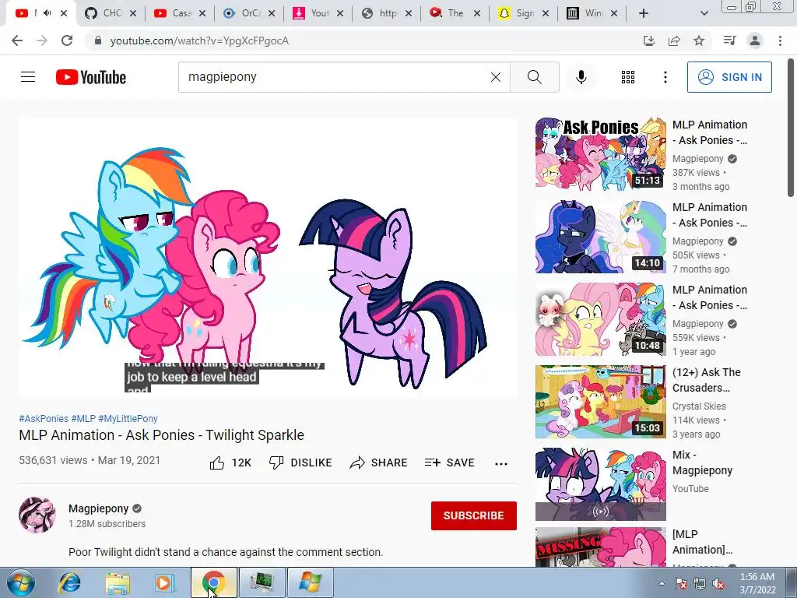The image size is (797, 598).
Task: Clear the search box with X
Action: (x=496, y=77)
